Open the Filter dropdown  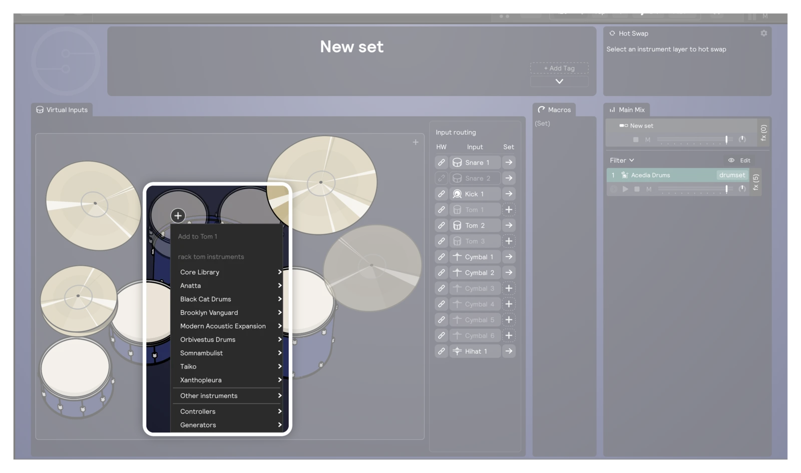(622, 160)
